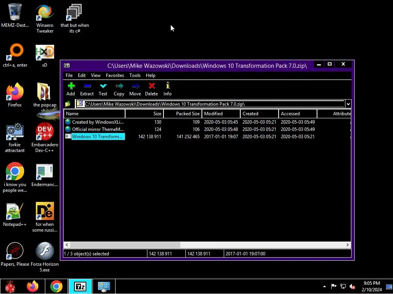This screenshot has height=294, width=393.
Task: Open the network tray icon
Action: [343, 286]
